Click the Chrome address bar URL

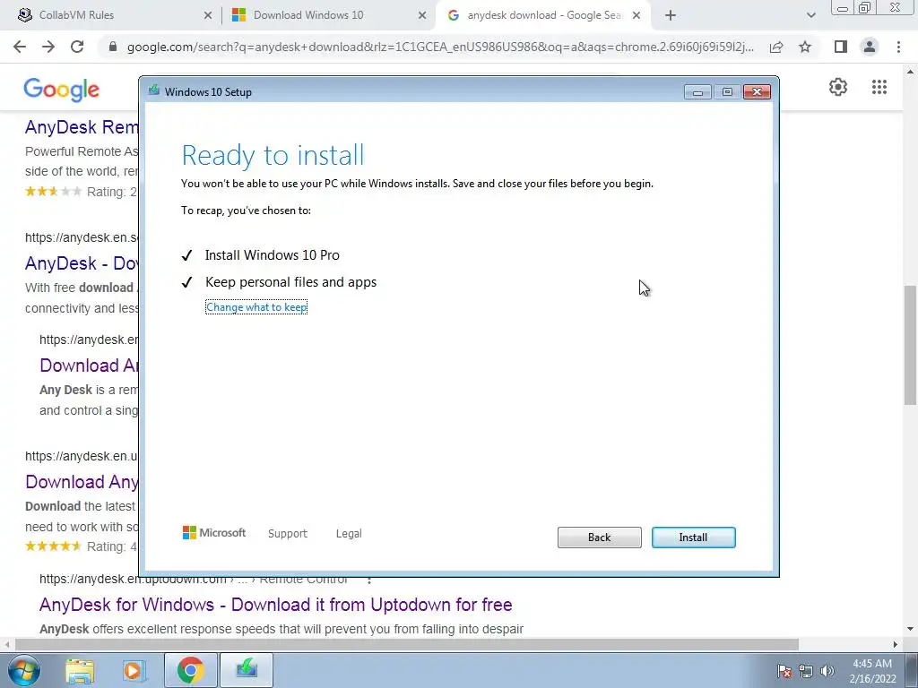(x=440, y=47)
